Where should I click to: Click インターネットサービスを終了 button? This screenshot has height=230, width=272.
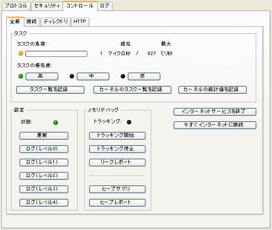click(x=215, y=111)
